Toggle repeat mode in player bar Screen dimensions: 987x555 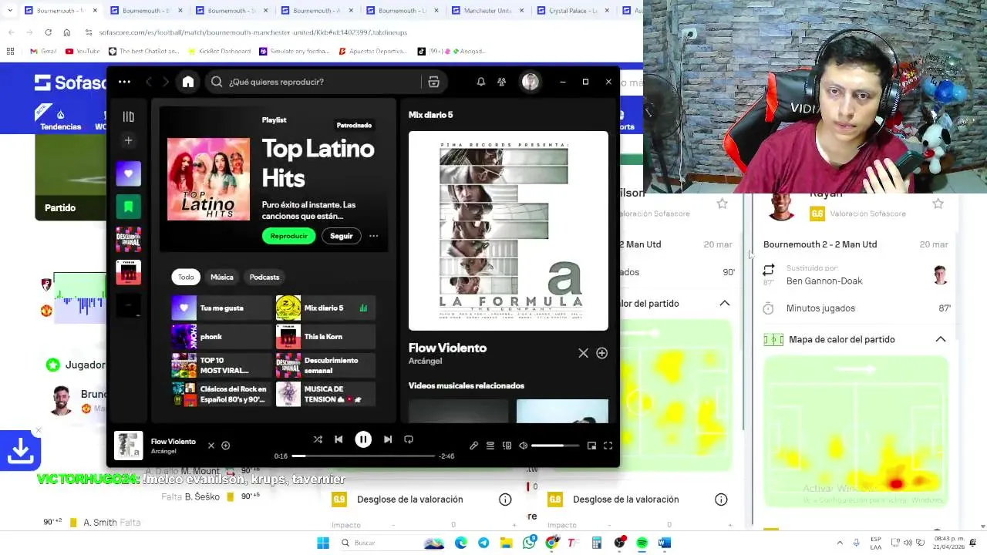[409, 439]
